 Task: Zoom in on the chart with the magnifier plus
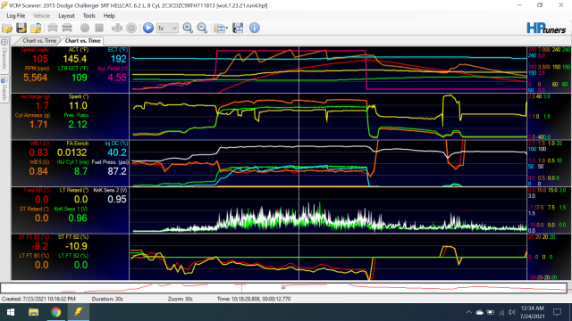point(188,28)
